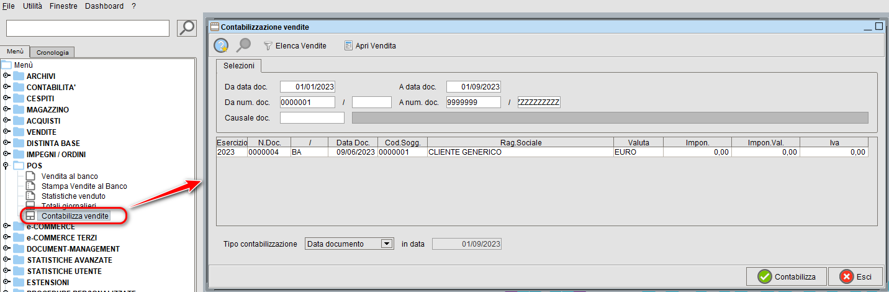Expand the ARCHIVI folder node
889x292 pixels.
pyautogui.click(x=7, y=76)
